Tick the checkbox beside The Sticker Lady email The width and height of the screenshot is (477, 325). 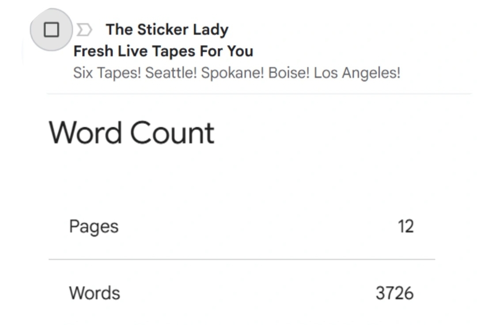coord(51,30)
